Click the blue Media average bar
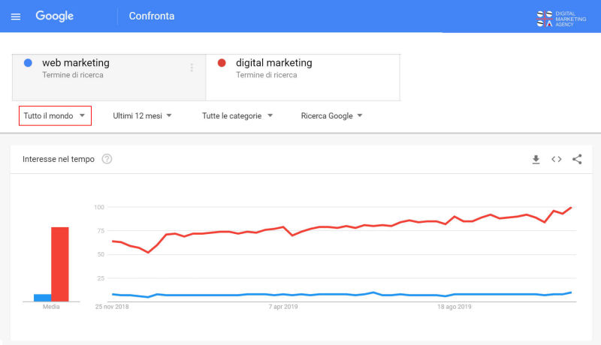 pos(43,298)
